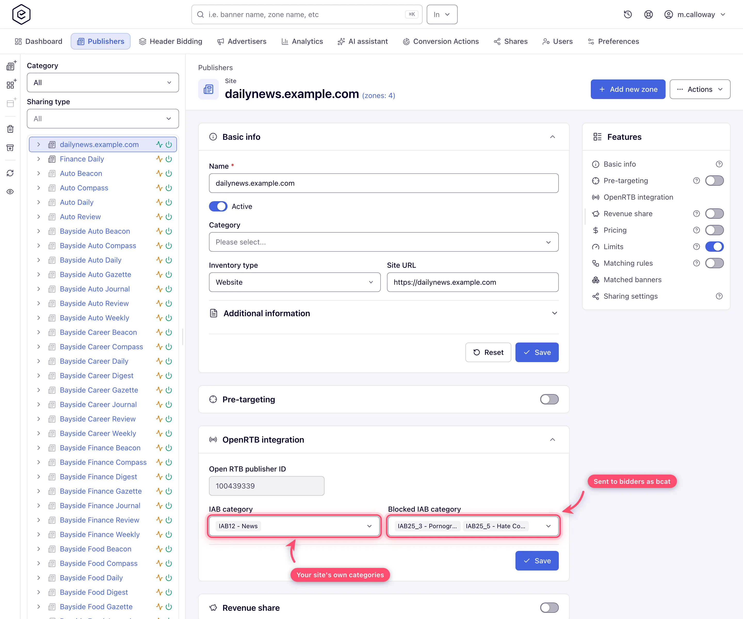
Task: Click help icon next to Sharing settings
Action: pyautogui.click(x=719, y=296)
